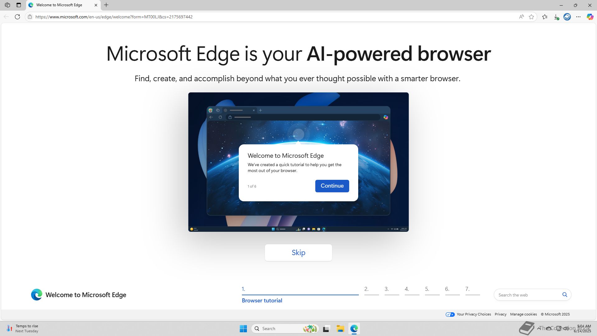Open File Explorer from the taskbar

point(340,329)
